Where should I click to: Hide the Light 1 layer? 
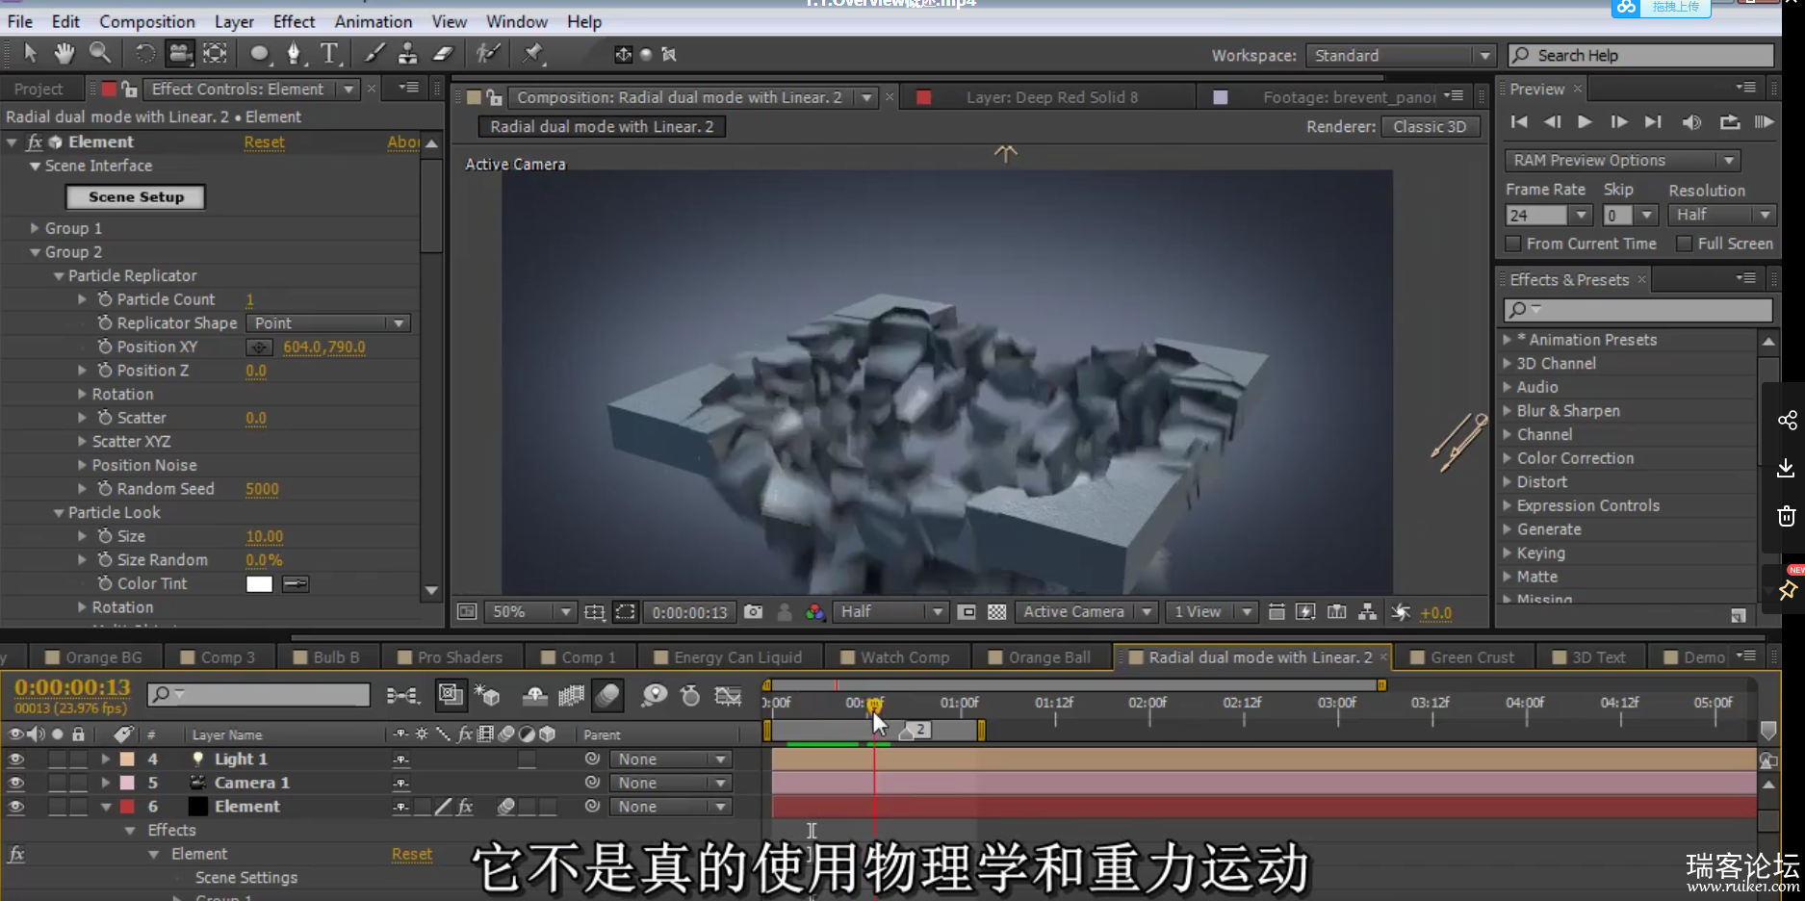click(15, 759)
